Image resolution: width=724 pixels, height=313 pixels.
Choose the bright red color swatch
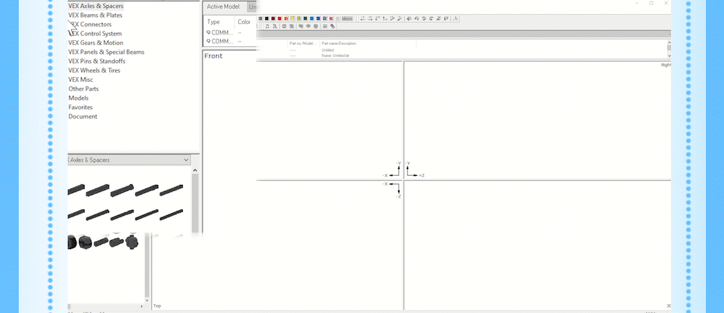pyautogui.click(x=280, y=19)
